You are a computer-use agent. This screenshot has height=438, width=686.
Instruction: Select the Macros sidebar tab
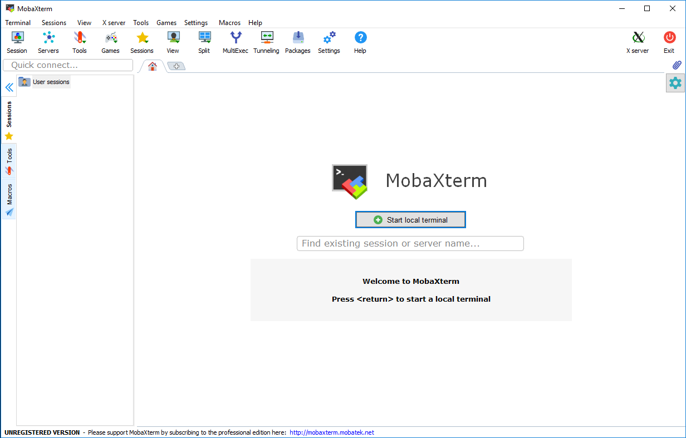tap(9, 199)
